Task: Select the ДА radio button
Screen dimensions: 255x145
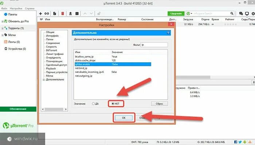Action: click(x=93, y=104)
